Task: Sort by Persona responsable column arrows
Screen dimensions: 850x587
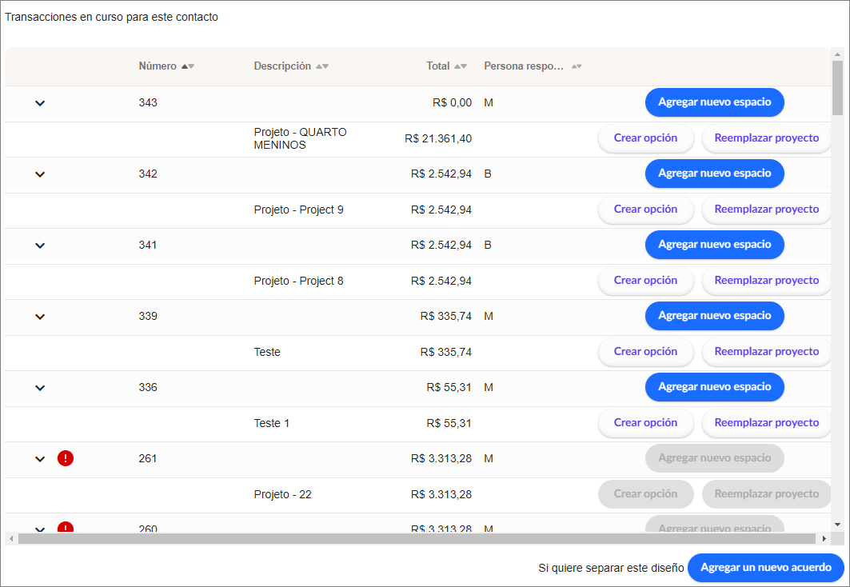Action: (577, 66)
